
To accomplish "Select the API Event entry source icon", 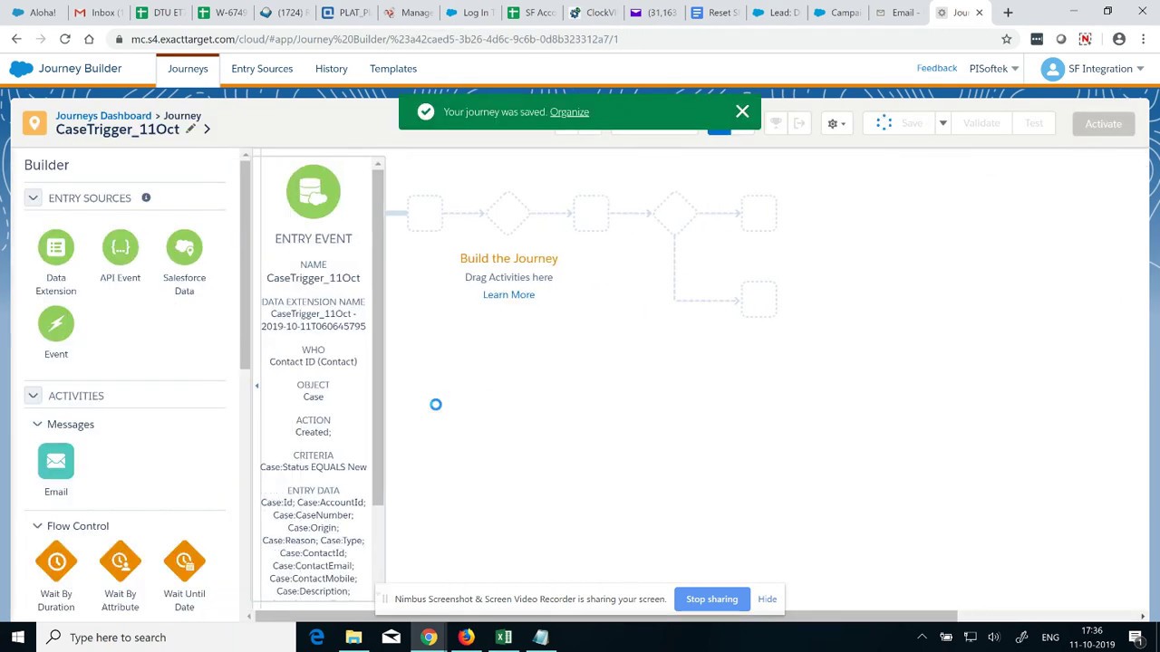I will coord(121,247).
